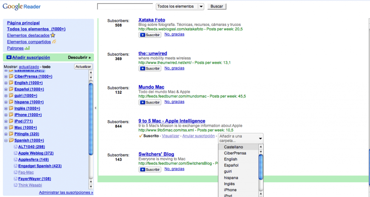Click the star icon next to Elementos destacados

coord(53,35)
